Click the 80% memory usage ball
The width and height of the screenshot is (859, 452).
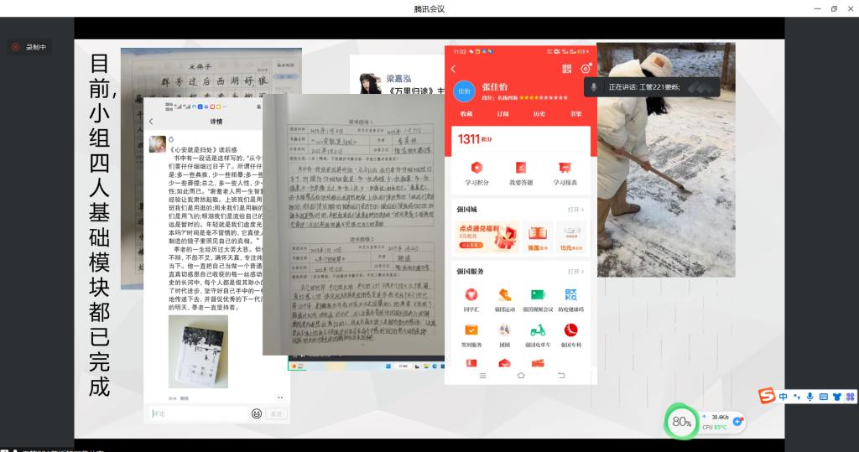point(681,422)
